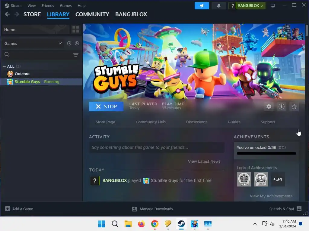The width and height of the screenshot is (309, 231).
Task: Stop the running Stumble Guys game
Action: pos(106,106)
